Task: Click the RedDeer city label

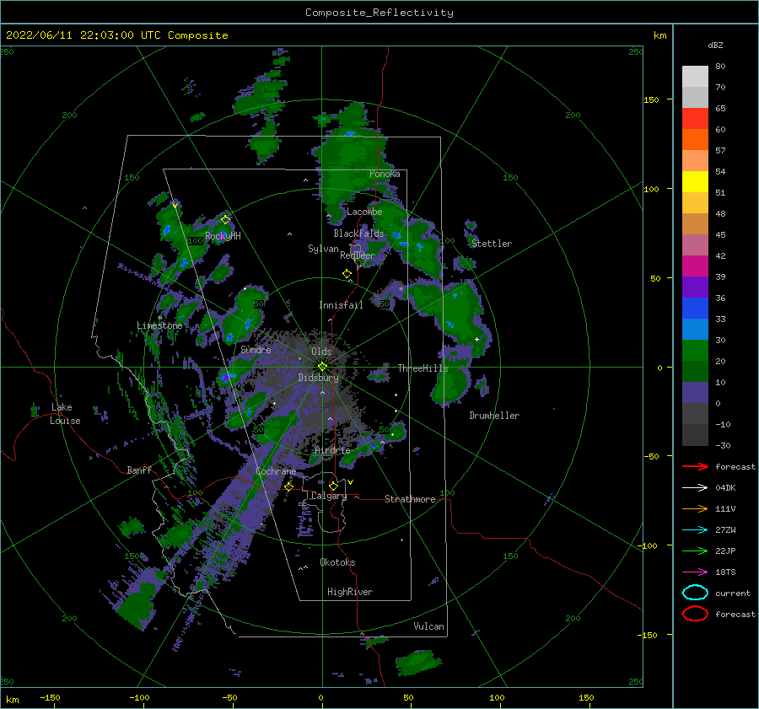Action: 358,255
